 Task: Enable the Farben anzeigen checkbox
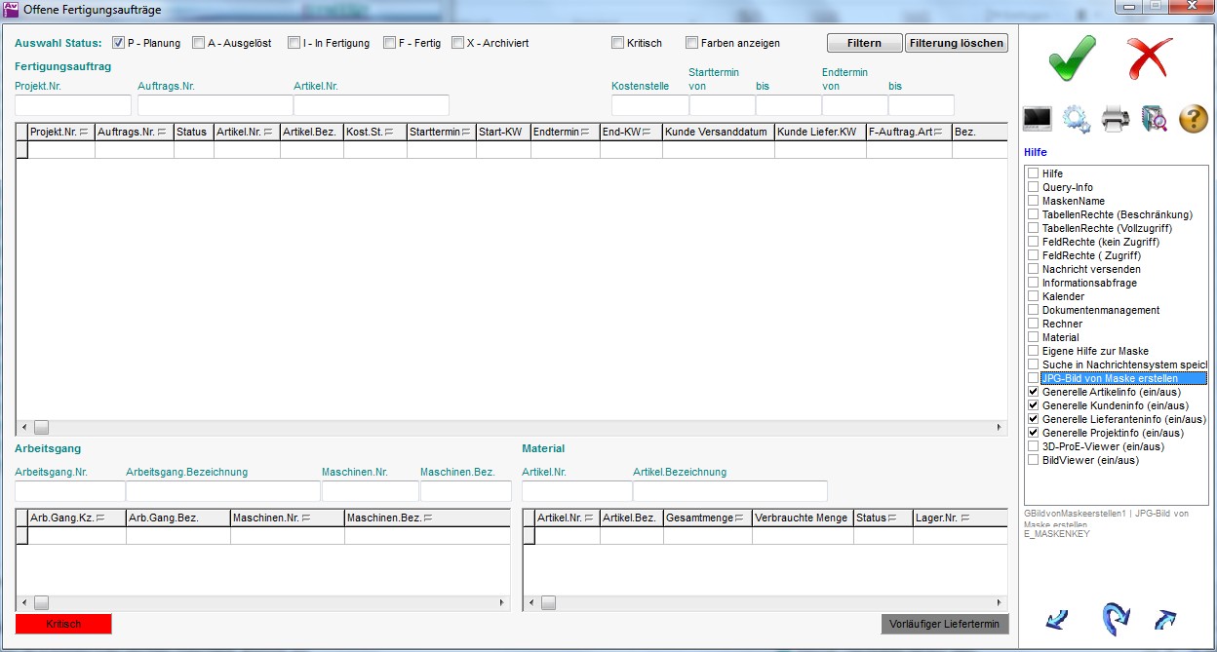pos(691,43)
